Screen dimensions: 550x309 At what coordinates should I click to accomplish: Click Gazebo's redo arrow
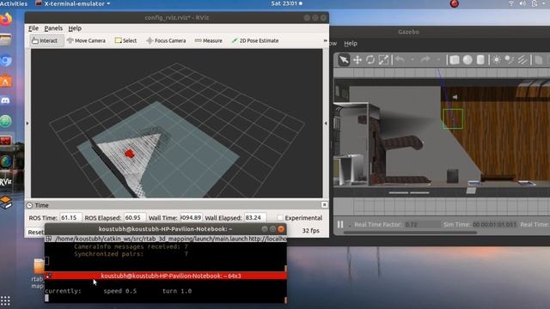coord(425,60)
